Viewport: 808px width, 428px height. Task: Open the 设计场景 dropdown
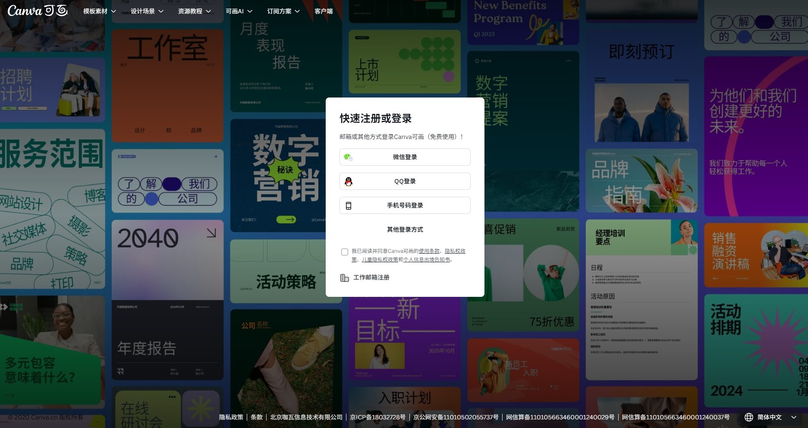tap(147, 11)
